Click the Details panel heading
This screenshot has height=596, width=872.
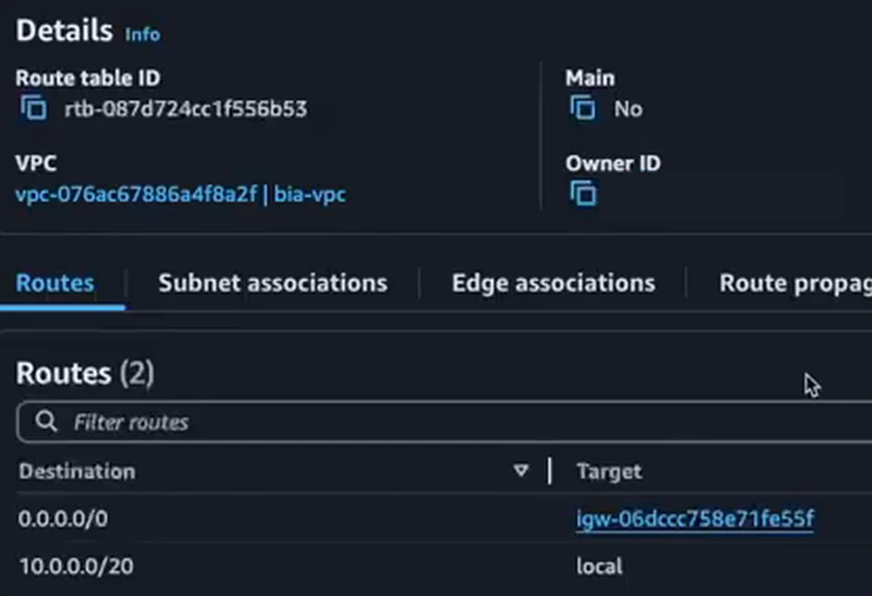64,31
